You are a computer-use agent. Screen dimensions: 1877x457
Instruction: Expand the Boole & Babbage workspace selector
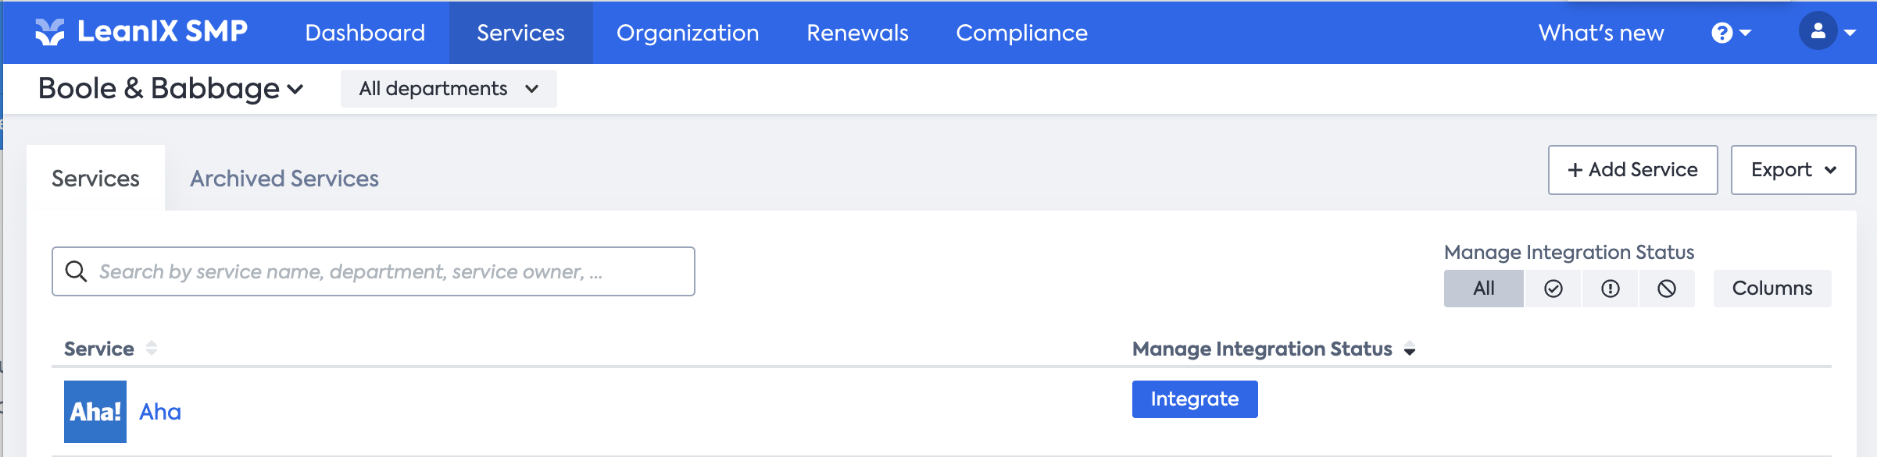170,89
